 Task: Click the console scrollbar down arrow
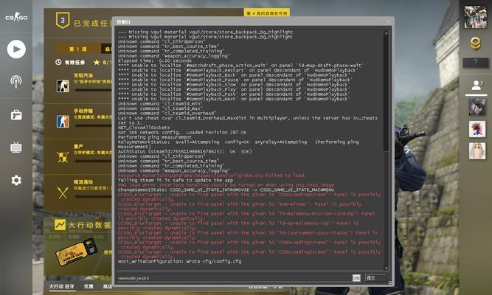(387, 268)
